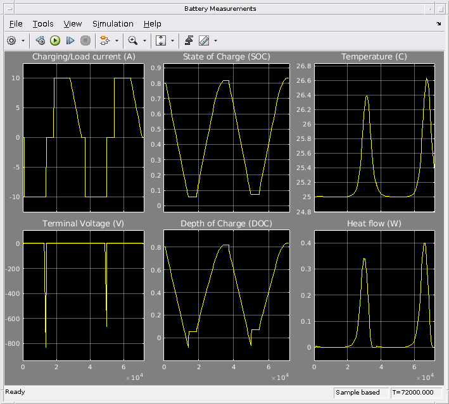Viewport: 449px width, 404px height.
Task: Click the Highlight Simulink Block icon
Action: pyautogui.click(x=104, y=40)
